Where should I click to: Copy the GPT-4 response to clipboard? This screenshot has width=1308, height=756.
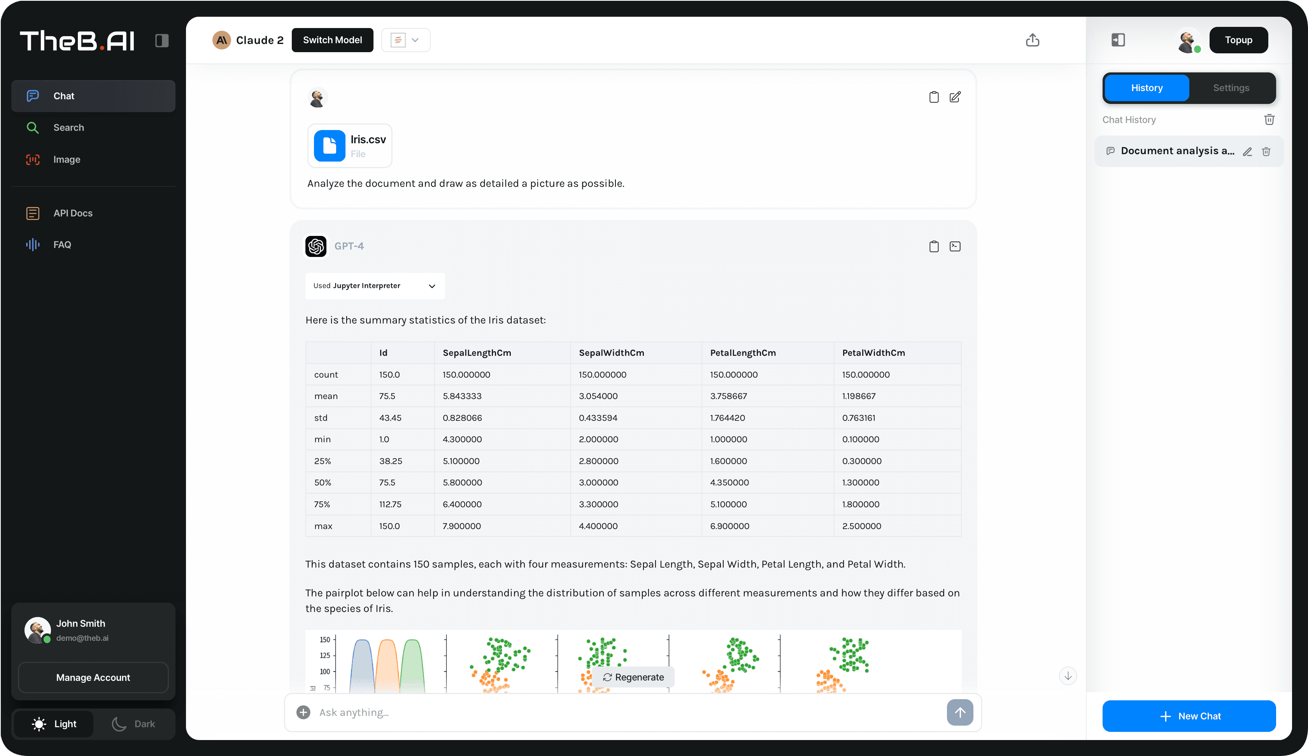click(933, 247)
